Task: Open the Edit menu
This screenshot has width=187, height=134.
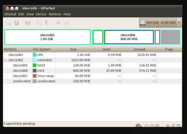Action: pos(21,14)
